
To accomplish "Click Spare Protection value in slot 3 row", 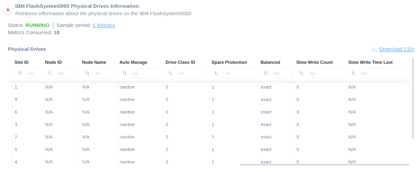I will [x=213, y=124].
